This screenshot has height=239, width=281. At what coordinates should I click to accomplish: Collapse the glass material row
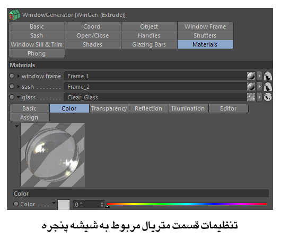click(18, 97)
